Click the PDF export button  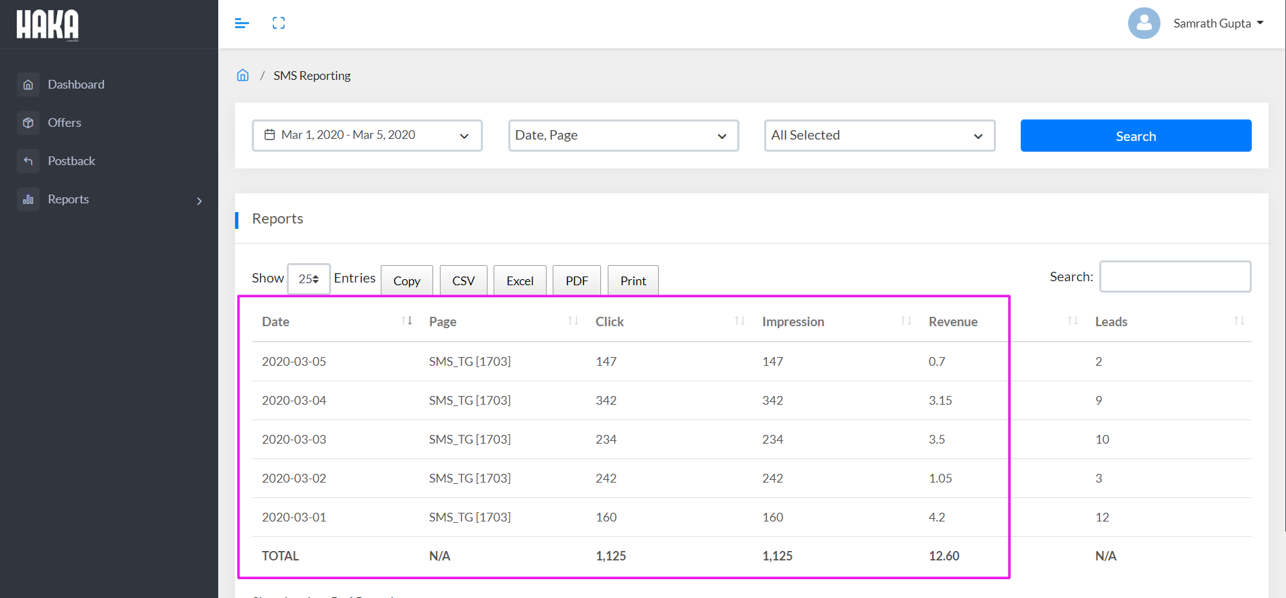(x=577, y=281)
